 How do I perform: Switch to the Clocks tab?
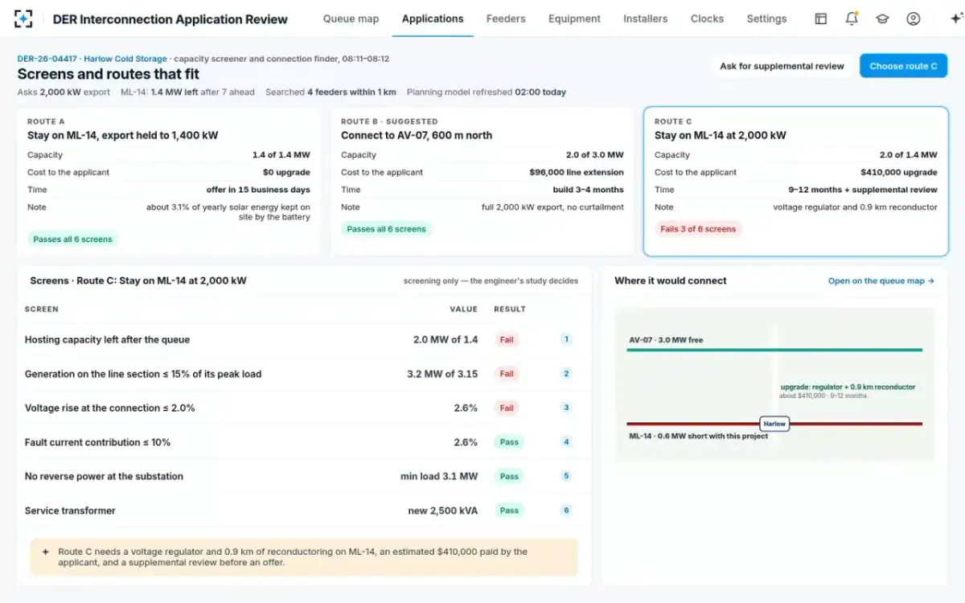pyautogui.click(x=707, y=18)
